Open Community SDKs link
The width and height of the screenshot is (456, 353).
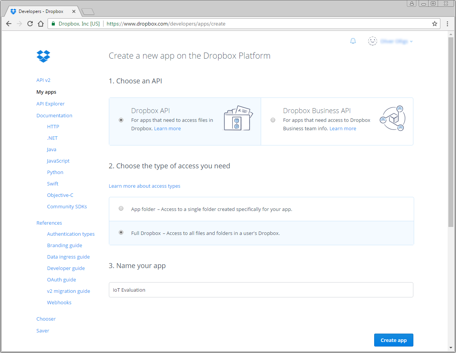click(67, 207)
